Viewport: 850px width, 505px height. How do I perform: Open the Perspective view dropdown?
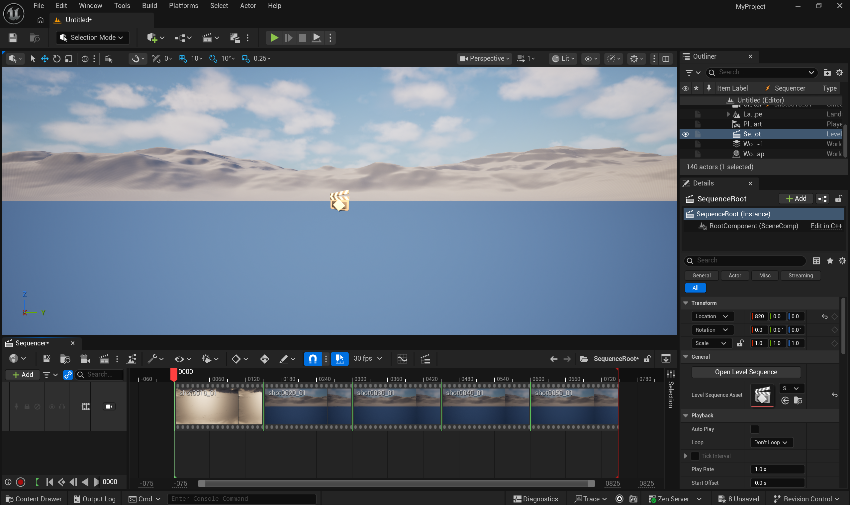(x=484, y=58)
